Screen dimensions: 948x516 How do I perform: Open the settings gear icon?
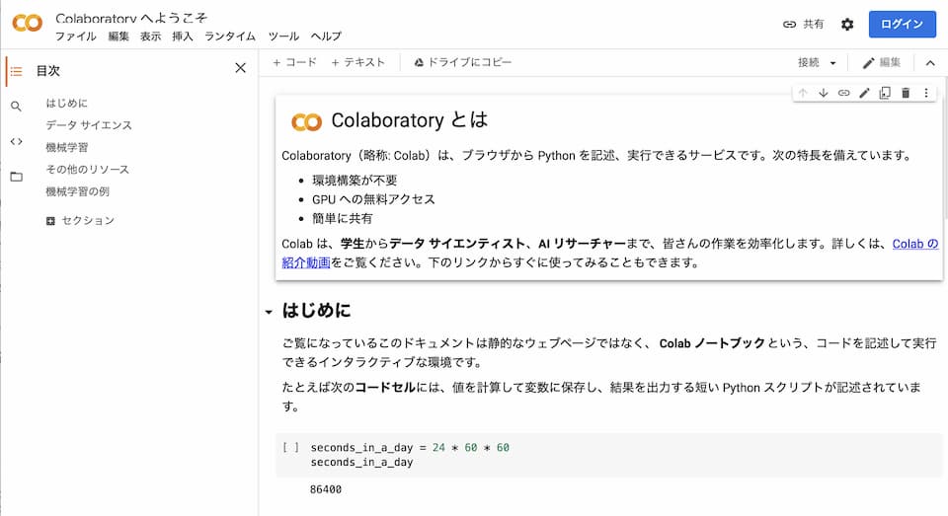point(847,25)
